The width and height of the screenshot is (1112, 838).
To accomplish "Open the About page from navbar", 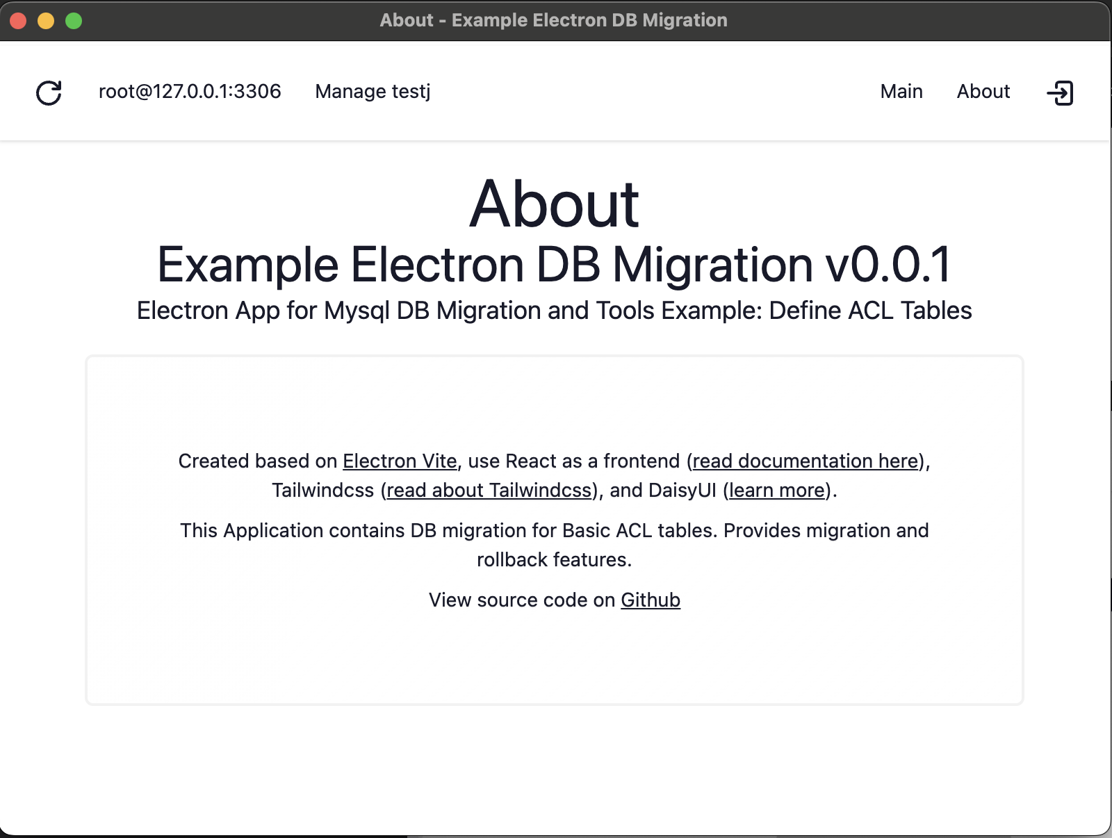I will pos(983,92).
